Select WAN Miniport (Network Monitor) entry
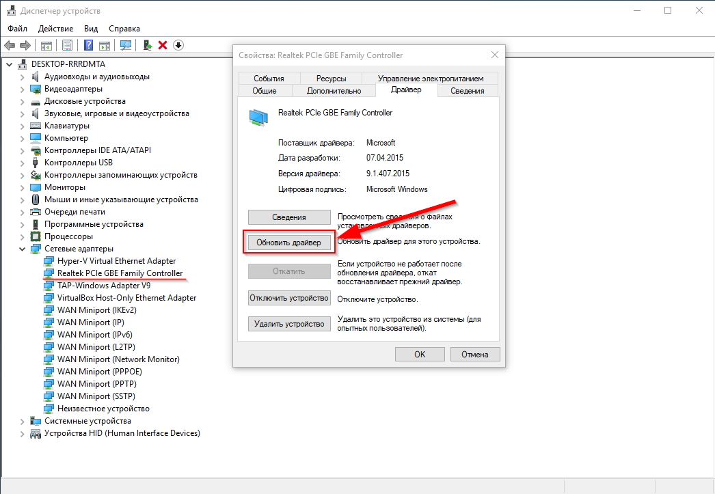The height and width of the screenshot is (494, 715). click(x=118, y=359)
